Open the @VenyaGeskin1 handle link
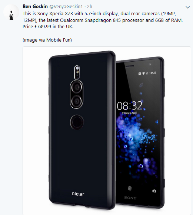Image resolution: width=193 pixels, height=215 pixels. (x=66, y=6)
